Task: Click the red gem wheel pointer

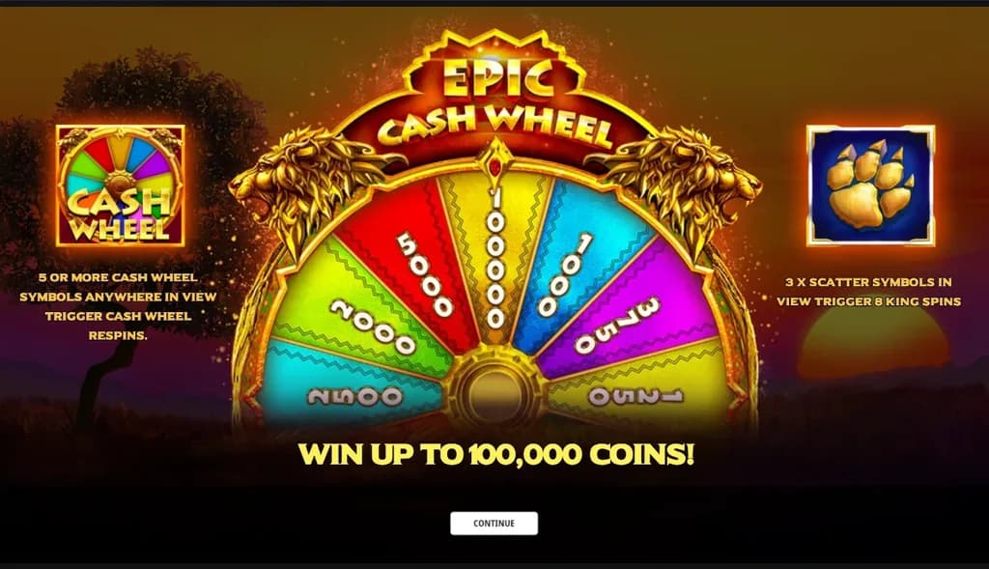Action: click(495, 165)
